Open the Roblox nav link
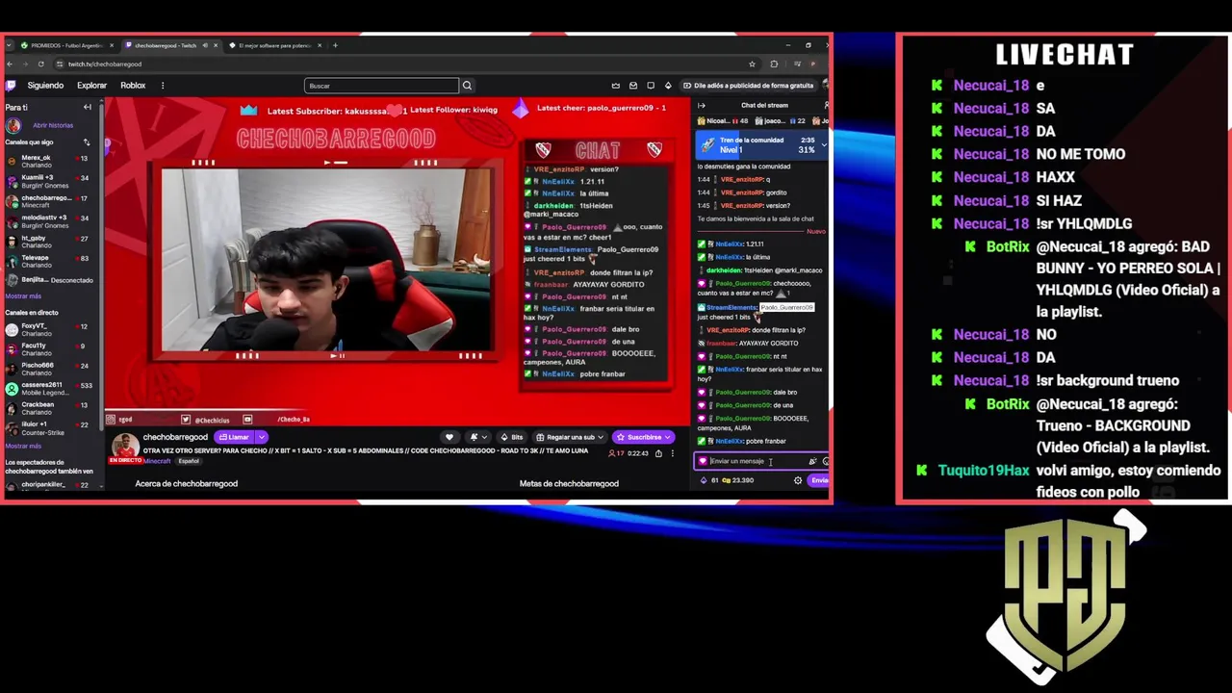1232x693 pixels. [133, 86]
